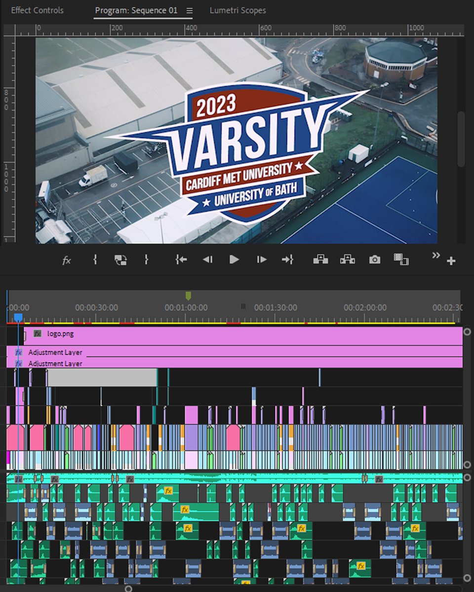Open the Button Editor plus icon
This screenshot has height=592, width=474.
click(x=451, y=261)
